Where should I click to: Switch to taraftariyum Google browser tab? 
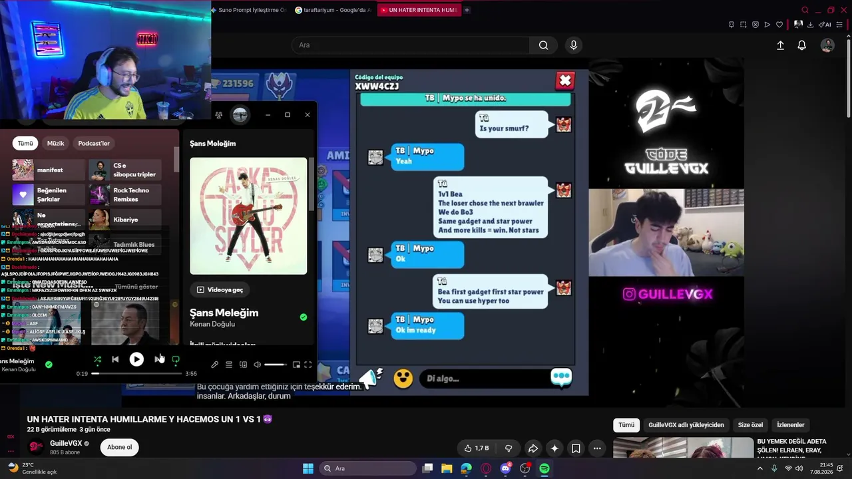click(333, 10)
